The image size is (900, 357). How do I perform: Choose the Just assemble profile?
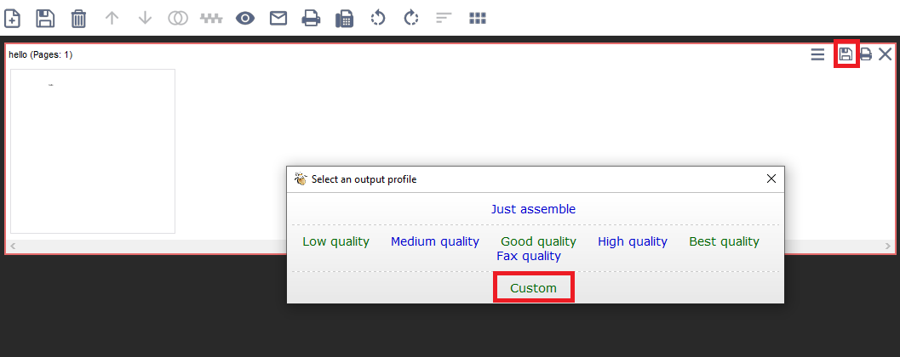[x=533, y=209]
